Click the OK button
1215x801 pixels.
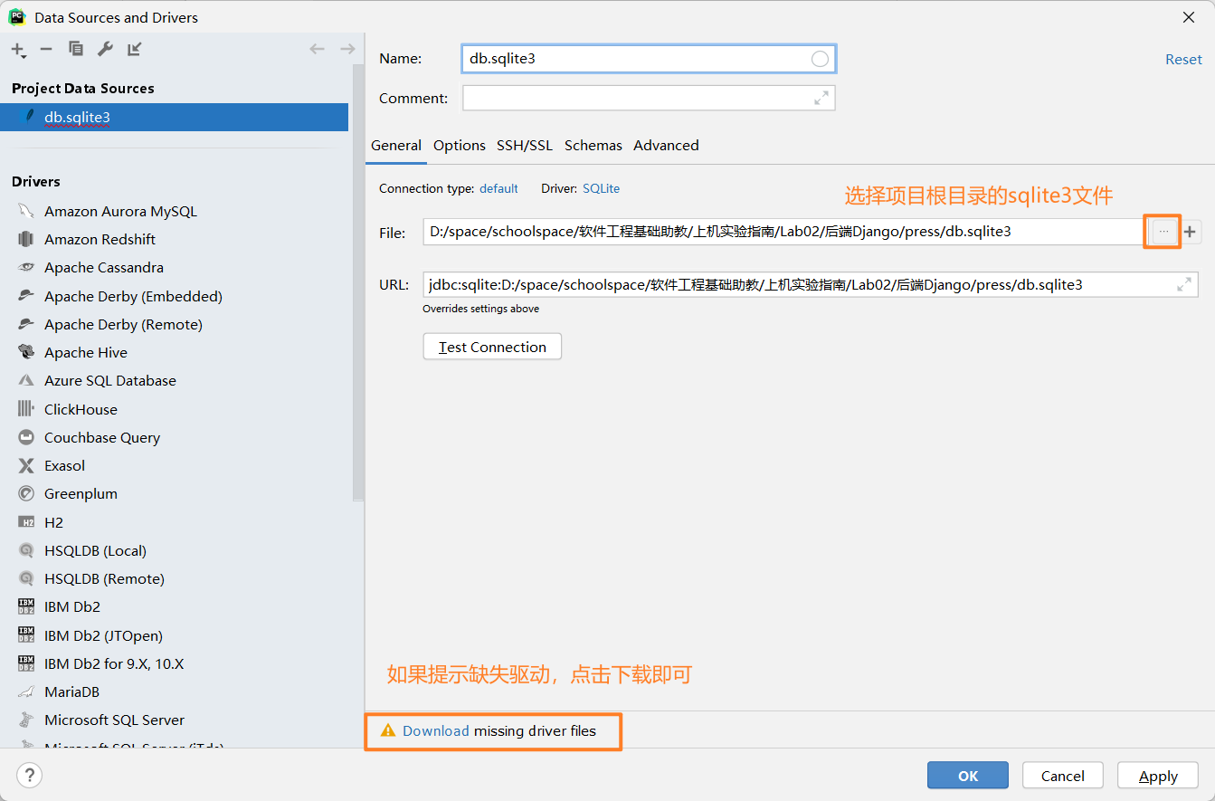tap(968, 776)
